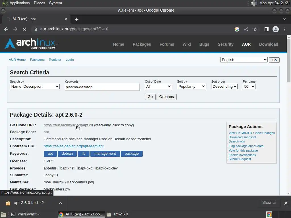
Task: Open the Search by dropdown
Action: click(35, 87)
